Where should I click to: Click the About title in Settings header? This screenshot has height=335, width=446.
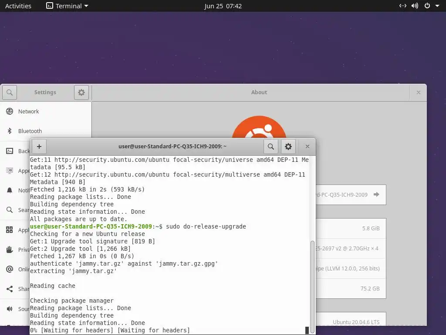pyautogui.click(x=259, y=92)
